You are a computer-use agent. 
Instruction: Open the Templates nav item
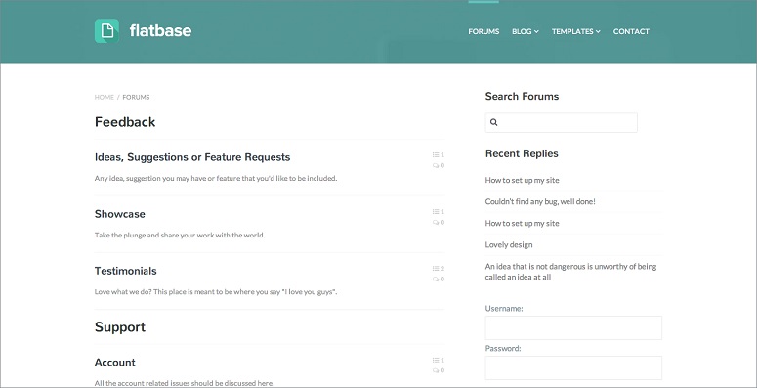[572, 31]
